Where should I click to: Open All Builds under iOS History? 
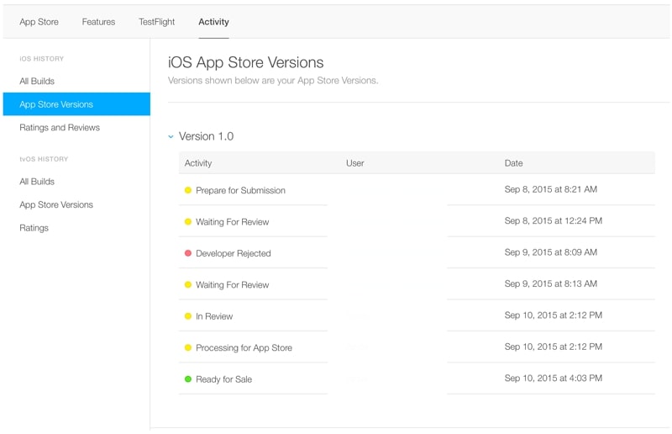37,81
